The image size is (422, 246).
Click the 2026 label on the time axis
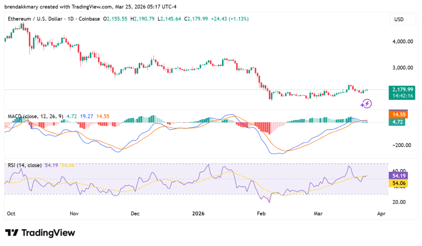coord(198,213)
